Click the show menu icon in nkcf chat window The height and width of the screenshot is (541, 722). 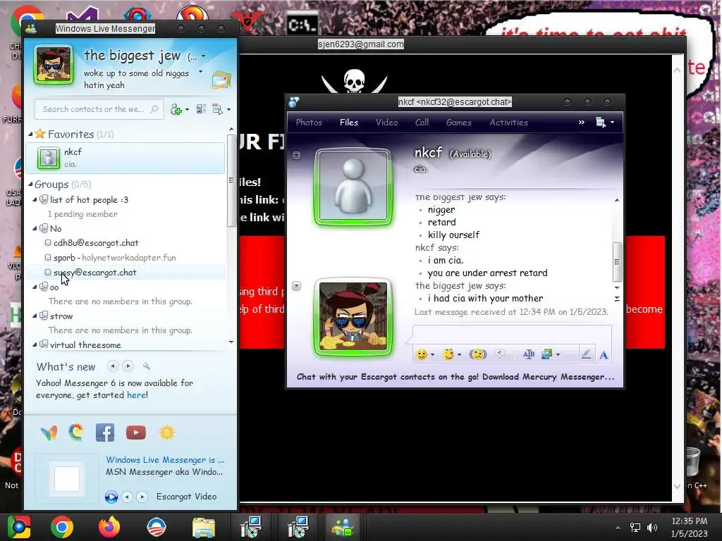click(x=601, y=123)
